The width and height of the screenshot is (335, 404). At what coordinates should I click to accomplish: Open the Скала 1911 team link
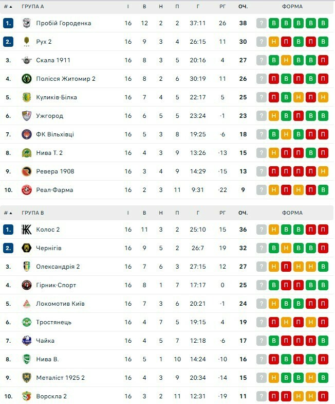point(53,60)
